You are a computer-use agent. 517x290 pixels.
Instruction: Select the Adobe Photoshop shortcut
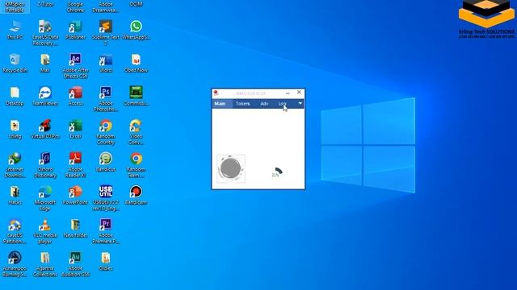pyautogui.click(x=106, y=99)
